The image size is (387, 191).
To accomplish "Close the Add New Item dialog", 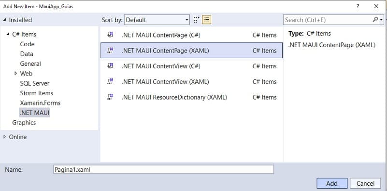I will [x=376, y=6].
